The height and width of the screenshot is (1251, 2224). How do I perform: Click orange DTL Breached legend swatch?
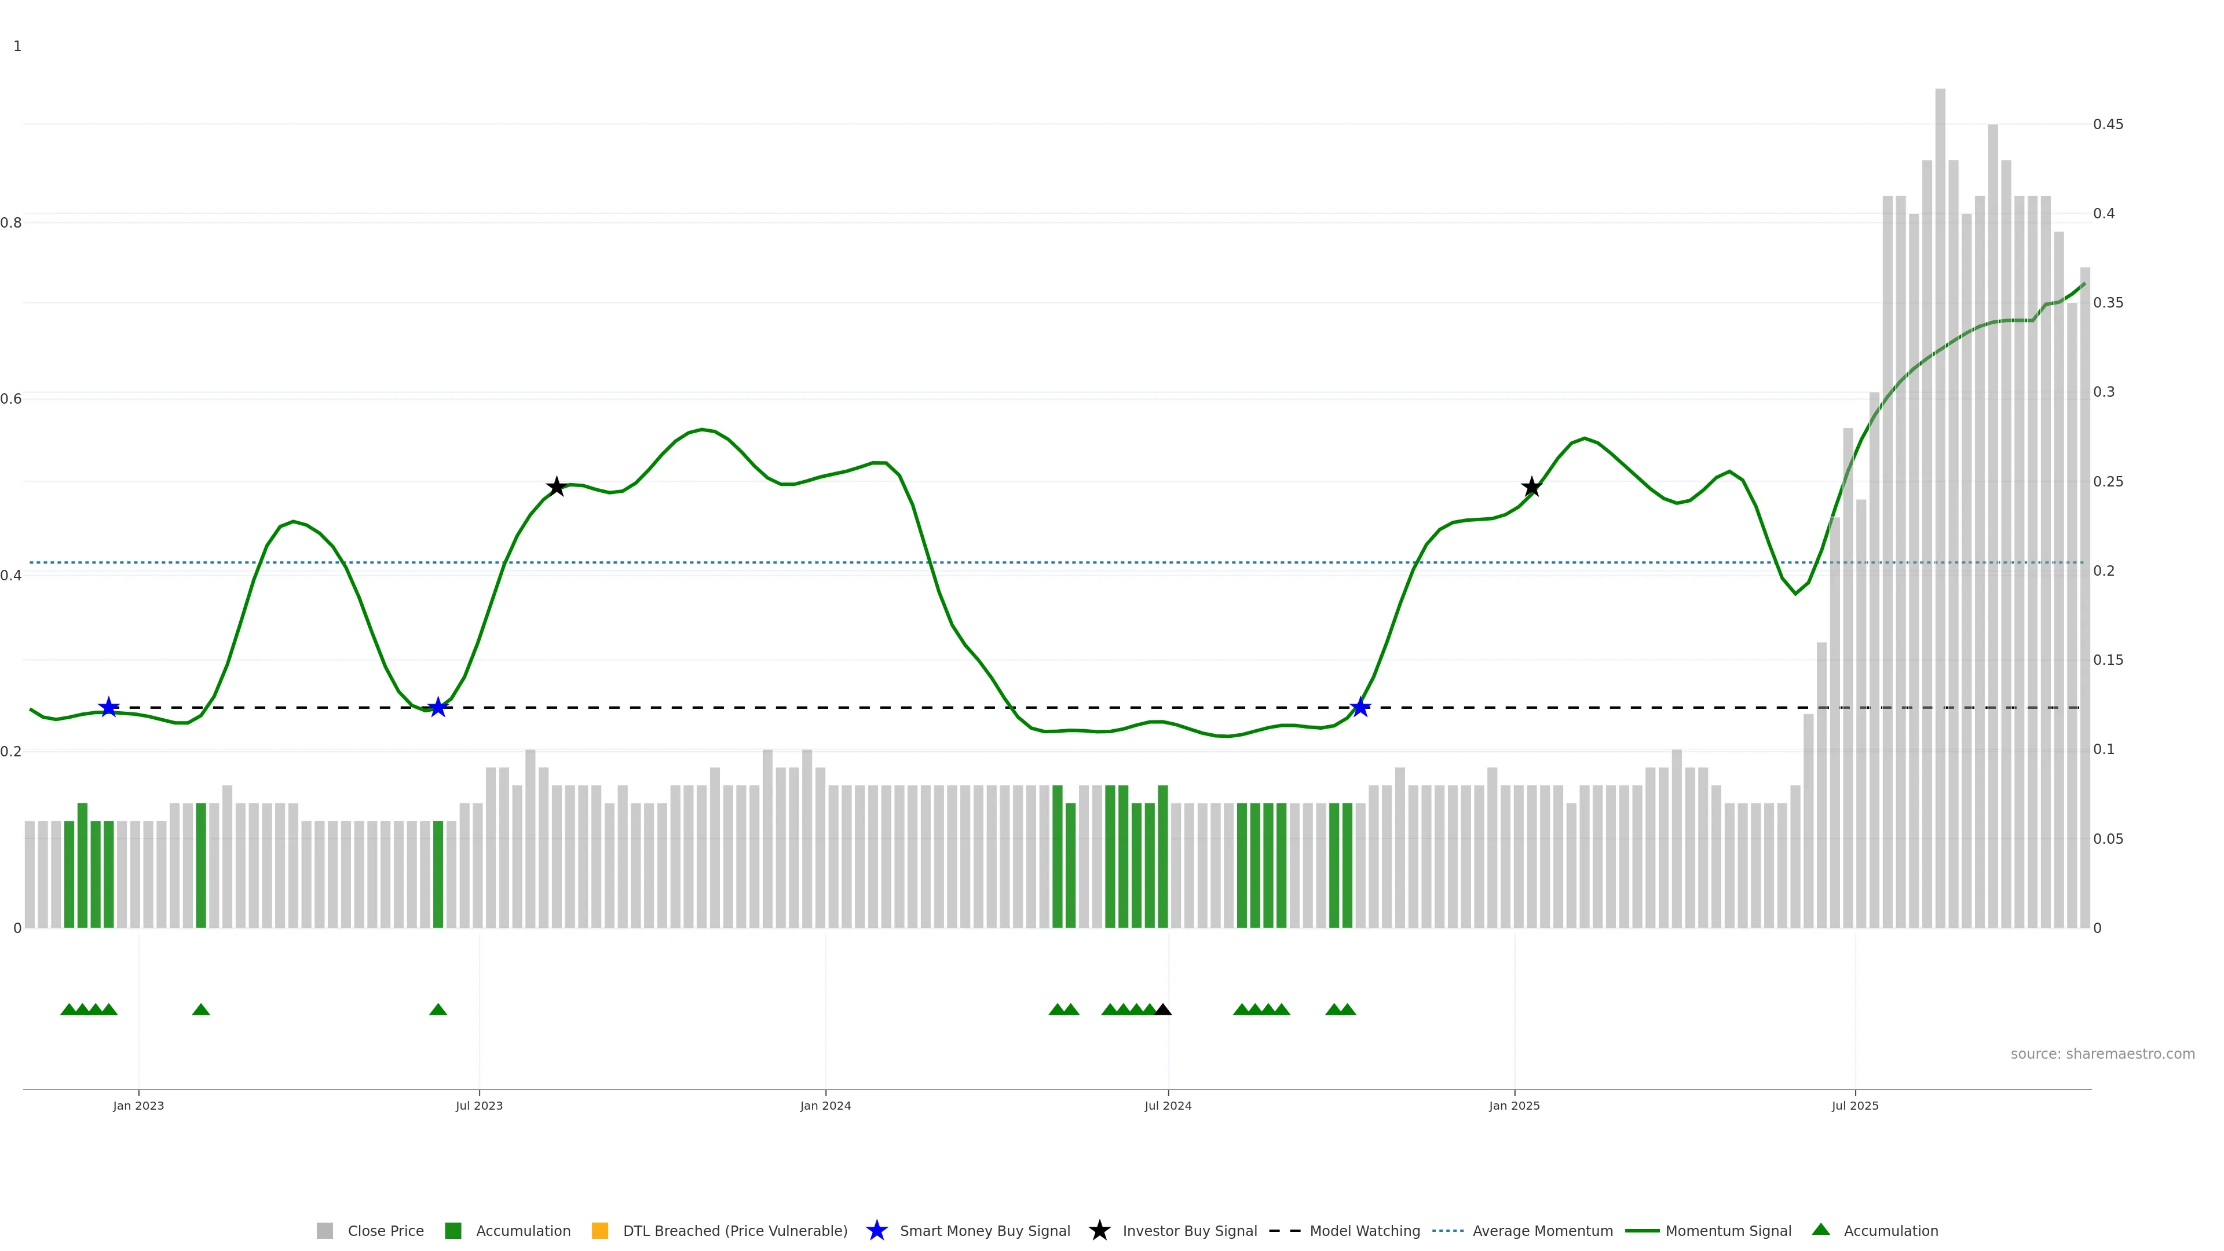(x=599, y=1231)
